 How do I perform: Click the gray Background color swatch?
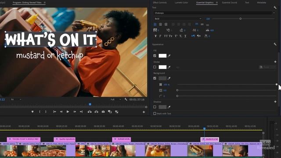click(x=162, y=78)
